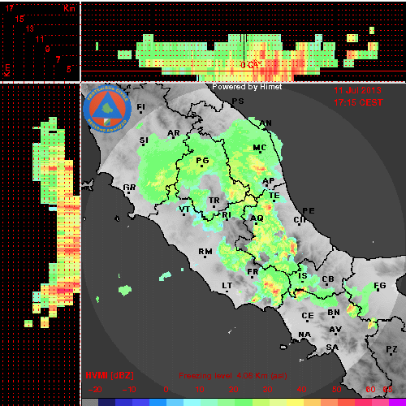Click the Freezing level 4.08 Km label

pyautogui.click(x=233, y=376)
